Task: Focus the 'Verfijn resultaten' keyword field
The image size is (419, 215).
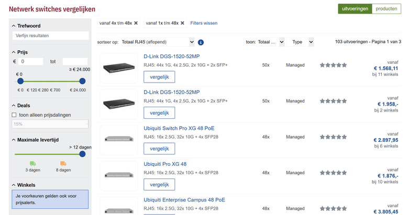Action: pos(50,36)
